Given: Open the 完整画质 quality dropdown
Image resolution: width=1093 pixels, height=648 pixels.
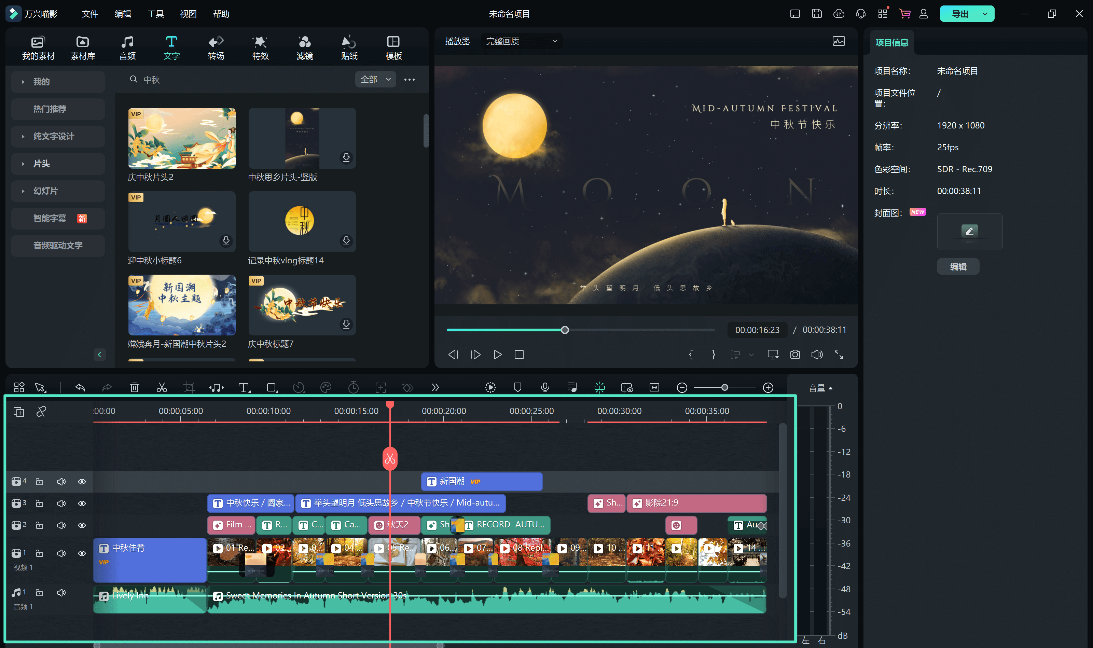Looking at the screenshot, I should (x=521, y=41).
